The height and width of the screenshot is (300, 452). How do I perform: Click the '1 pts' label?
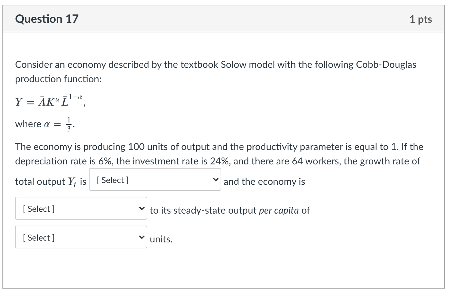pyautogui.click(x=421, y=19)
